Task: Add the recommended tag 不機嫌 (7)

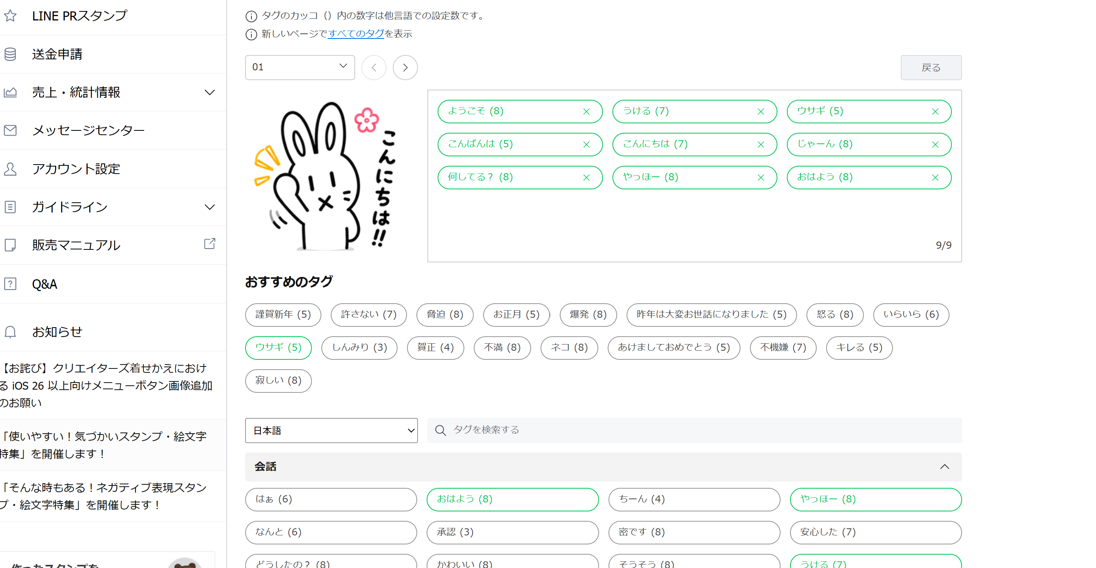Action: (783, 348)
